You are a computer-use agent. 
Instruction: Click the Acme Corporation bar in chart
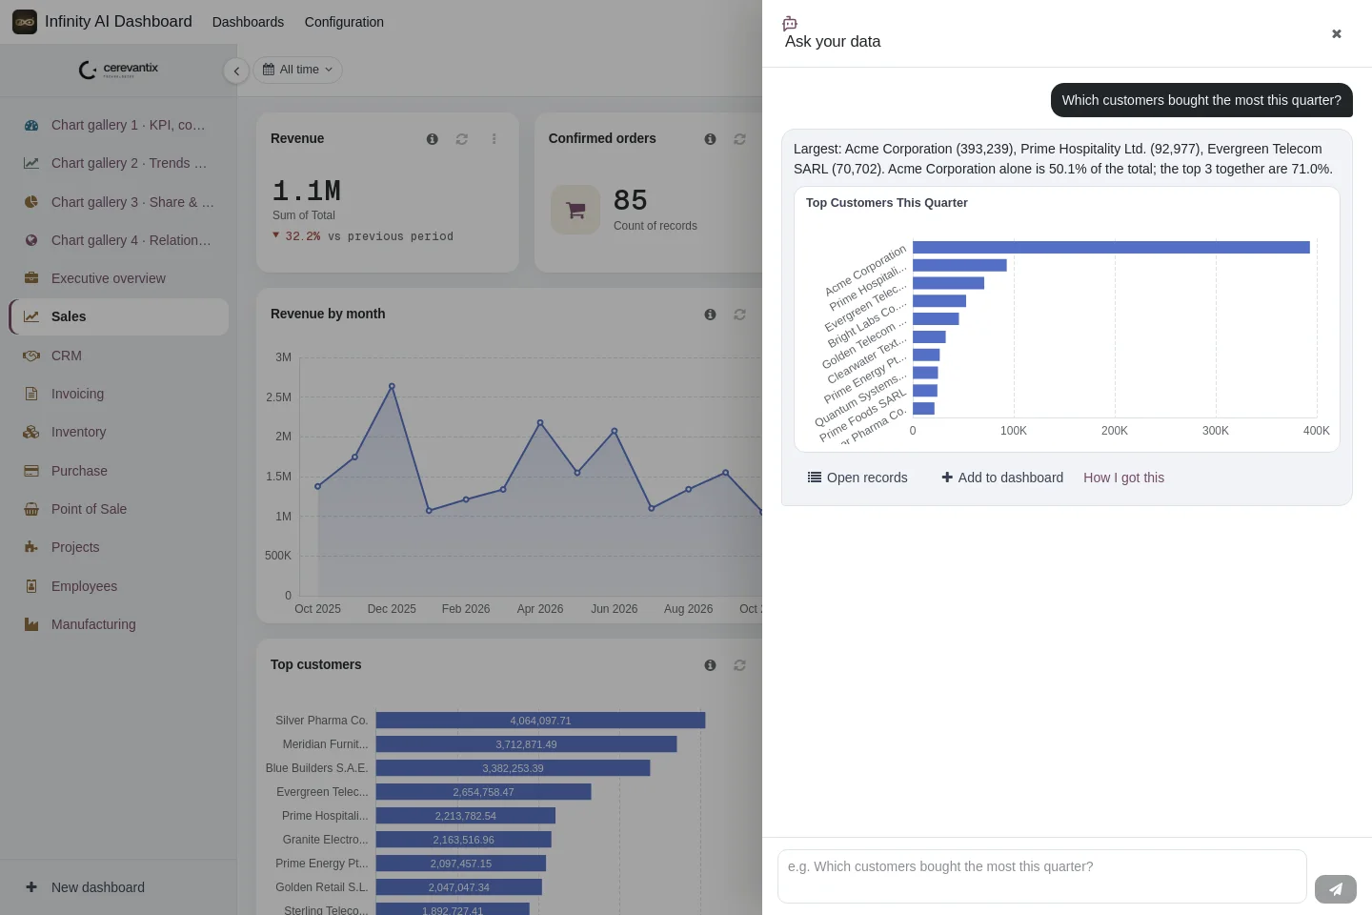pos(1111,248)
